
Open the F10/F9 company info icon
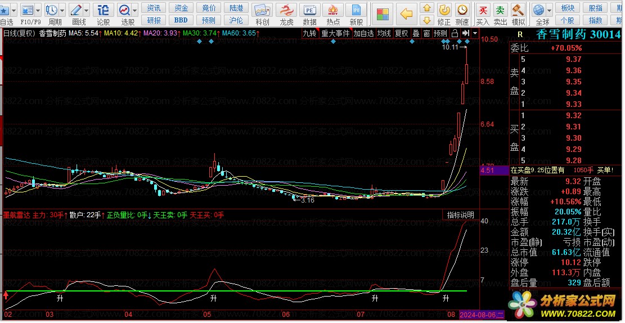(x=28, y=10)
